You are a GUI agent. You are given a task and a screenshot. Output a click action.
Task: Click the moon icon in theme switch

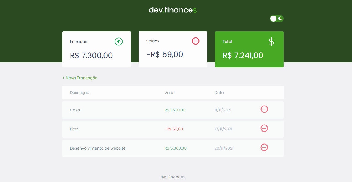[280, 19]
